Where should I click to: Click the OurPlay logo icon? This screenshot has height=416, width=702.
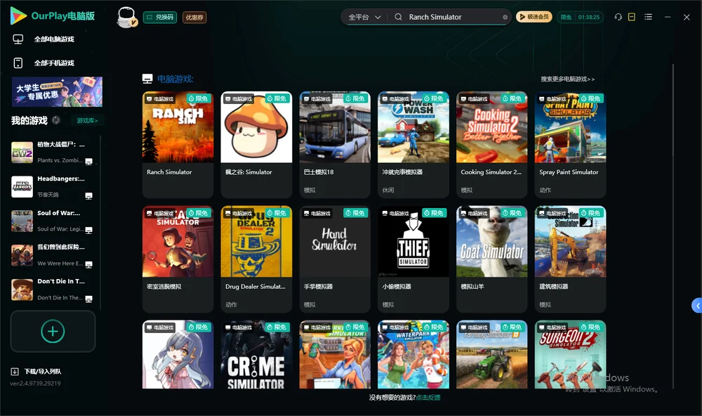tap(18, 15)
